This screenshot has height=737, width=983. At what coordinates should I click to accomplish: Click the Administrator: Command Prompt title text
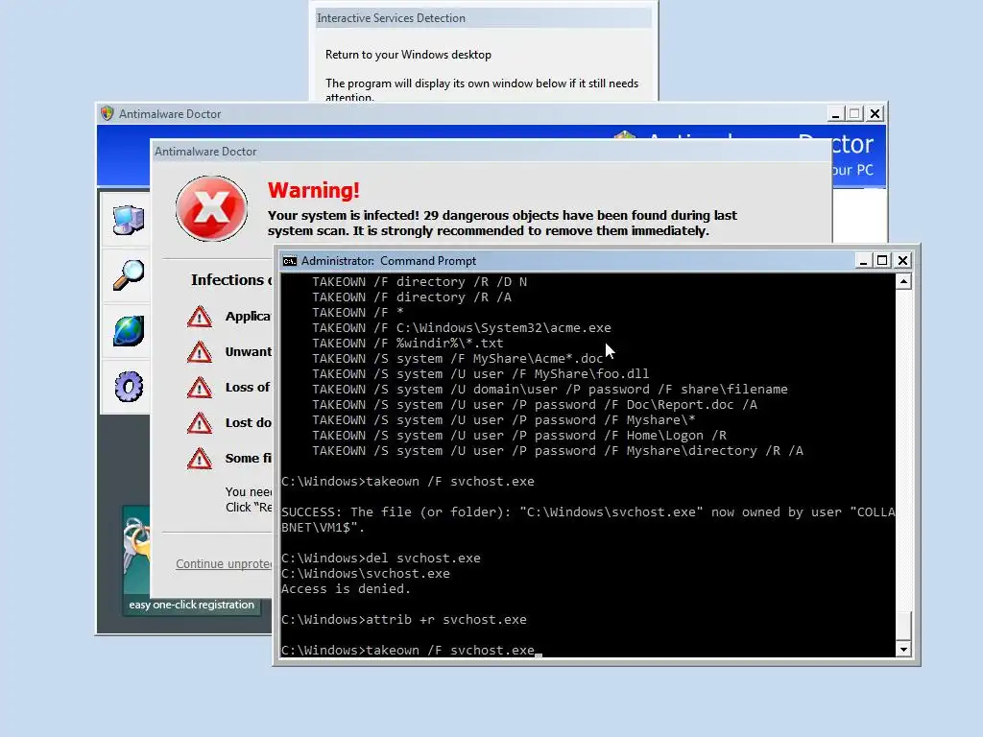(x=389, y=261)
